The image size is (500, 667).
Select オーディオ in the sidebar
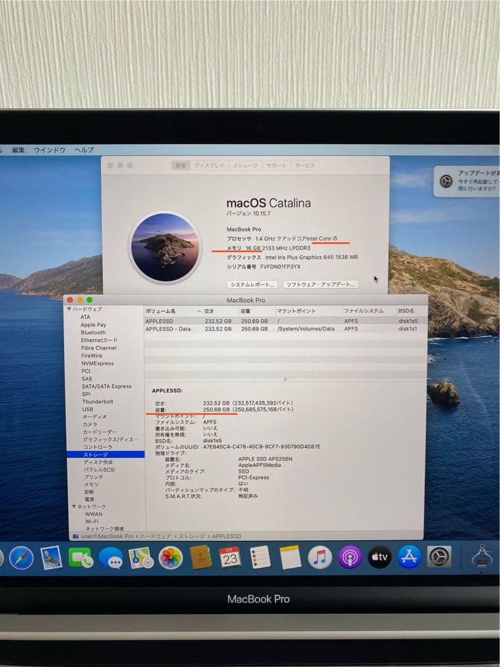(x=95, y=417)
